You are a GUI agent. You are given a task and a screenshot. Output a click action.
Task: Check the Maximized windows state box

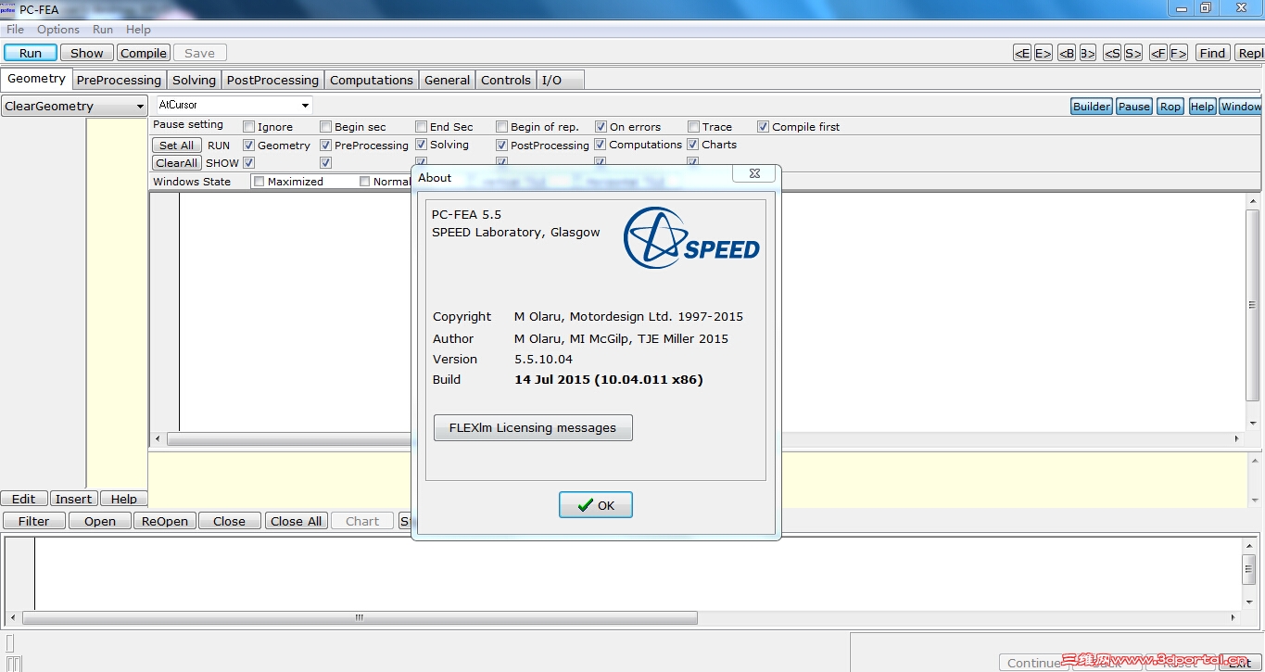(x=259, y=182)
